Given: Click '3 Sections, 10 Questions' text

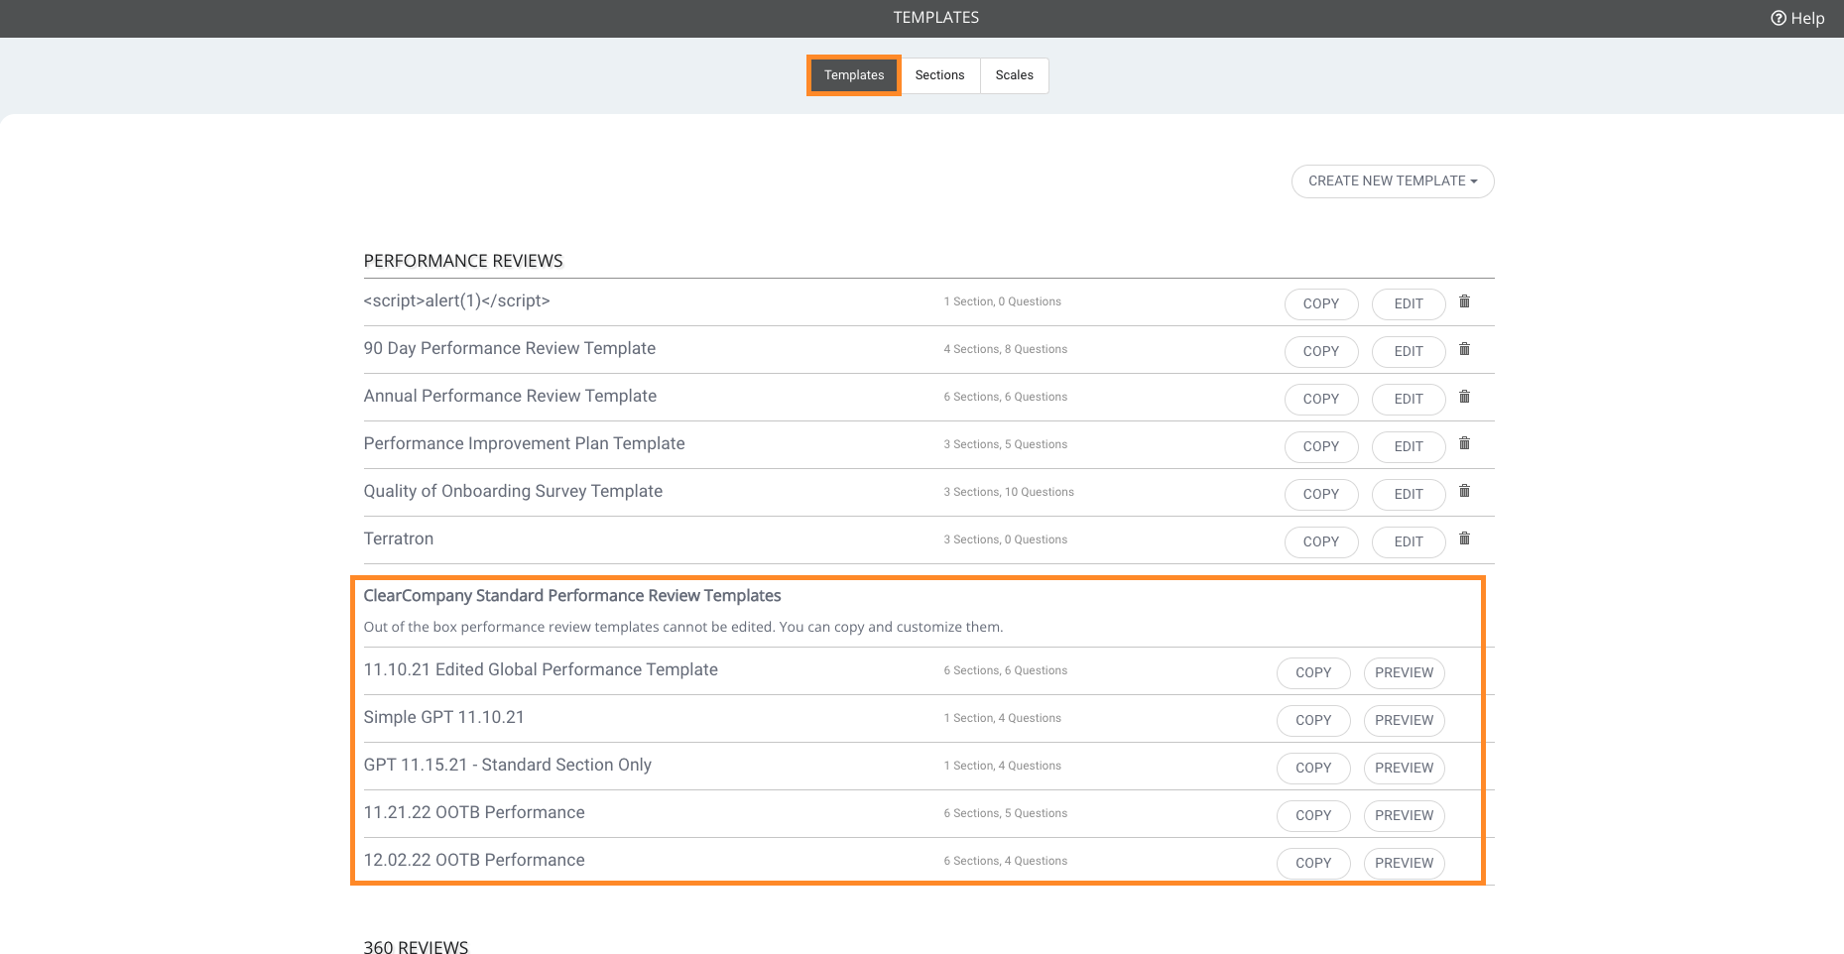Looking at the screenshot, I should 1009,492.
